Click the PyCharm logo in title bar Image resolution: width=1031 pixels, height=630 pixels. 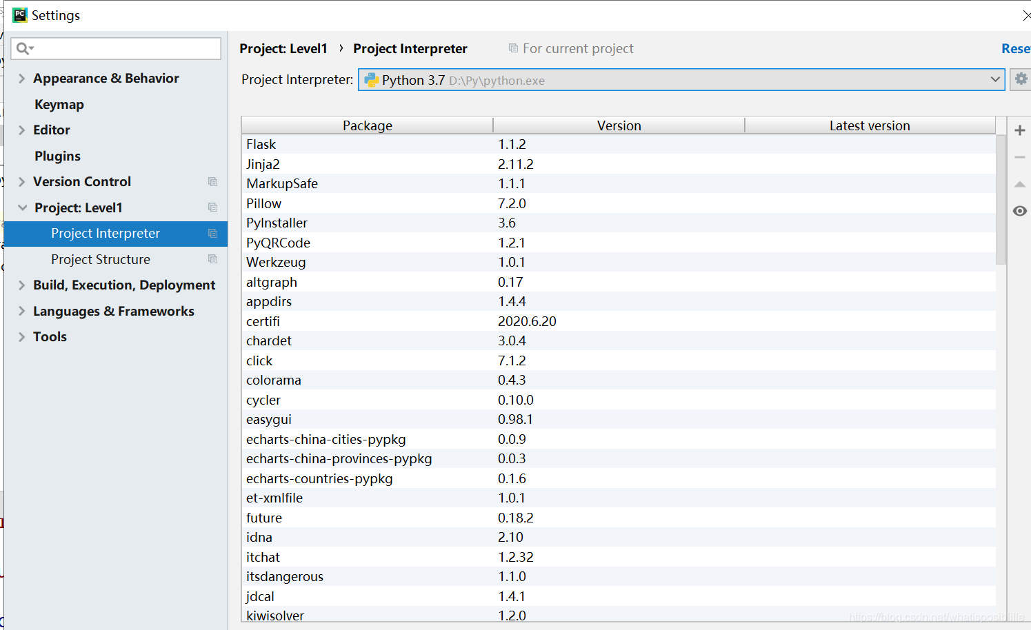(20, 14)
